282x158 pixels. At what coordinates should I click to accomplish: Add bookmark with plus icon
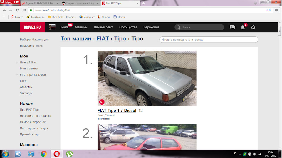click(4, 17)
